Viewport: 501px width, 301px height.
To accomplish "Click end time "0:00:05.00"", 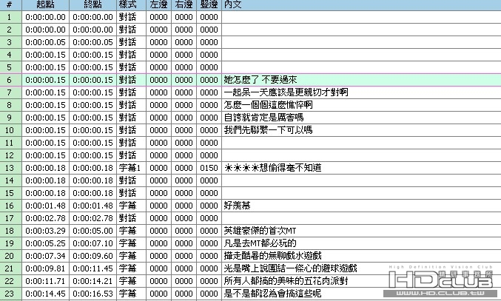I will (93, 231).
